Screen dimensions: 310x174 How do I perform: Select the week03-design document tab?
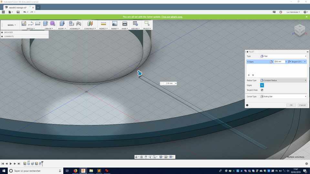point(17,7)
